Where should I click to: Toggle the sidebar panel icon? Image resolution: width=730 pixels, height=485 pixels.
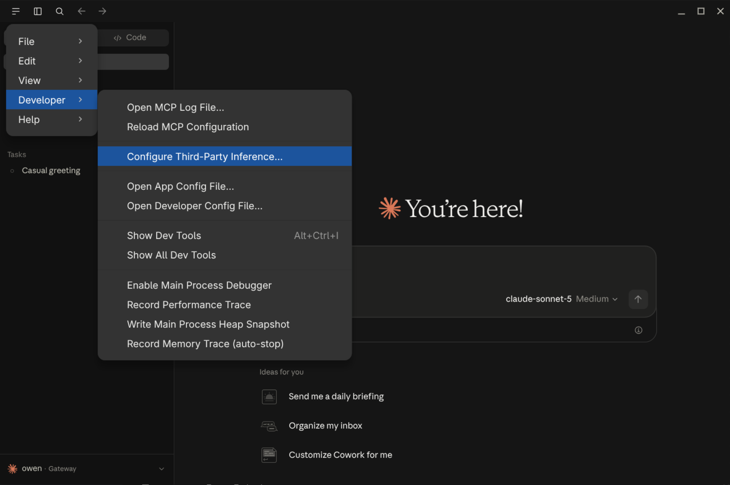(38, 12)
